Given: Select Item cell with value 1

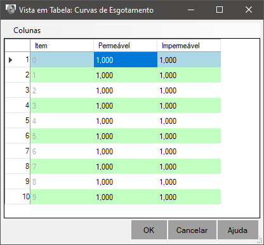Looking at the screenshot, I should coord(62,75).
